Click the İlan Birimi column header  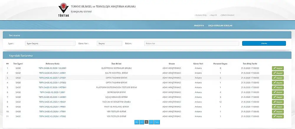point(117,64)
